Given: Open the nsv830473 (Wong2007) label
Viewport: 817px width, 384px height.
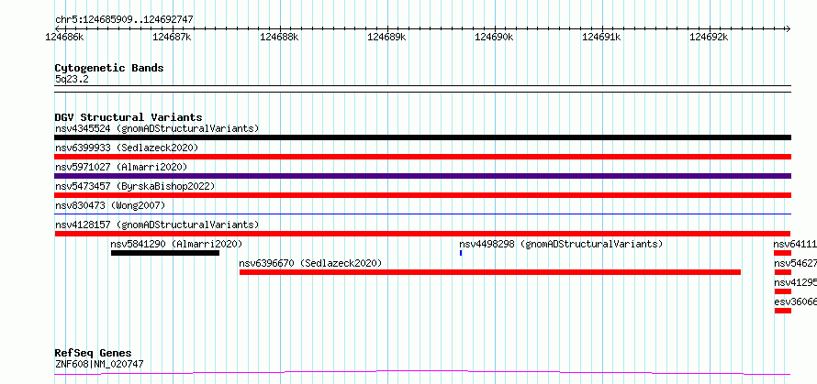Looking at the screenshot, I should pos(110,205).
